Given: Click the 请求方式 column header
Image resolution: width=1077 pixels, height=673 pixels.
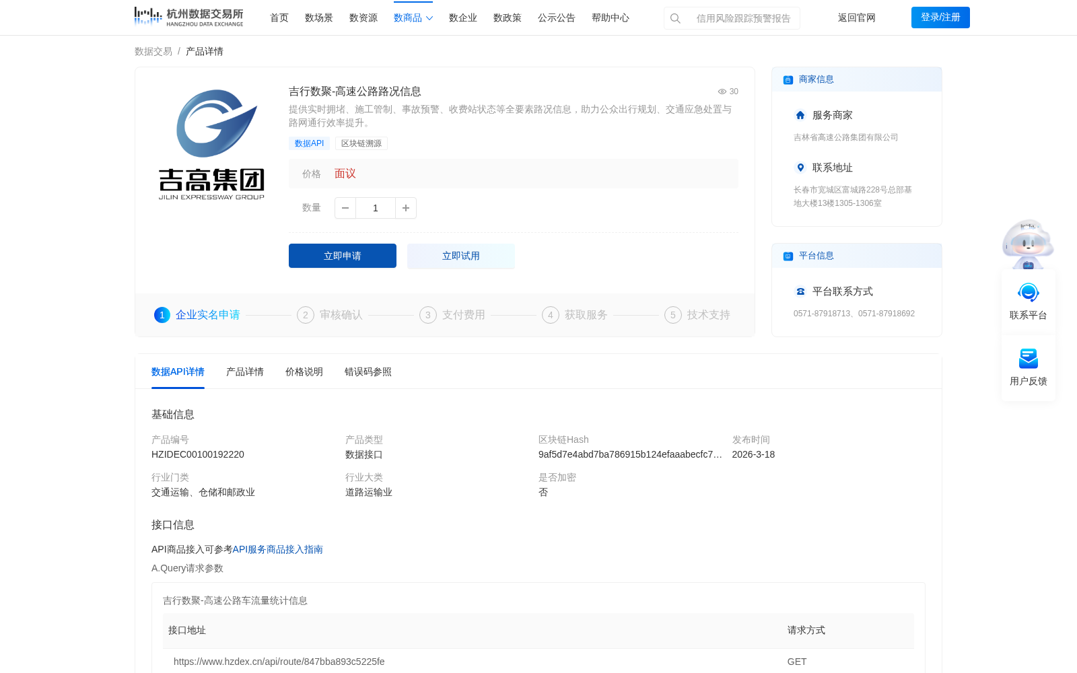Looking at the screenshot, I should 806,630.
